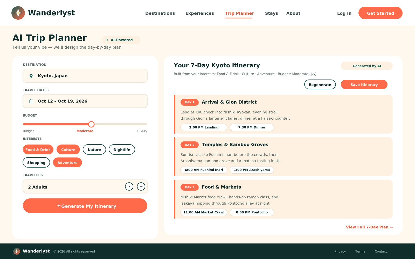415x259 pixels.
Task: Click the 2:00 PM Landing chip
Action: coord(204,127)
